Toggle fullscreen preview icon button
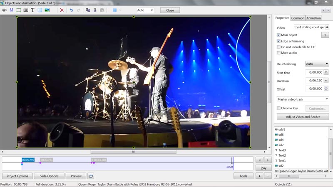This screenshot has height=187, width=333. tap(91, 176)
